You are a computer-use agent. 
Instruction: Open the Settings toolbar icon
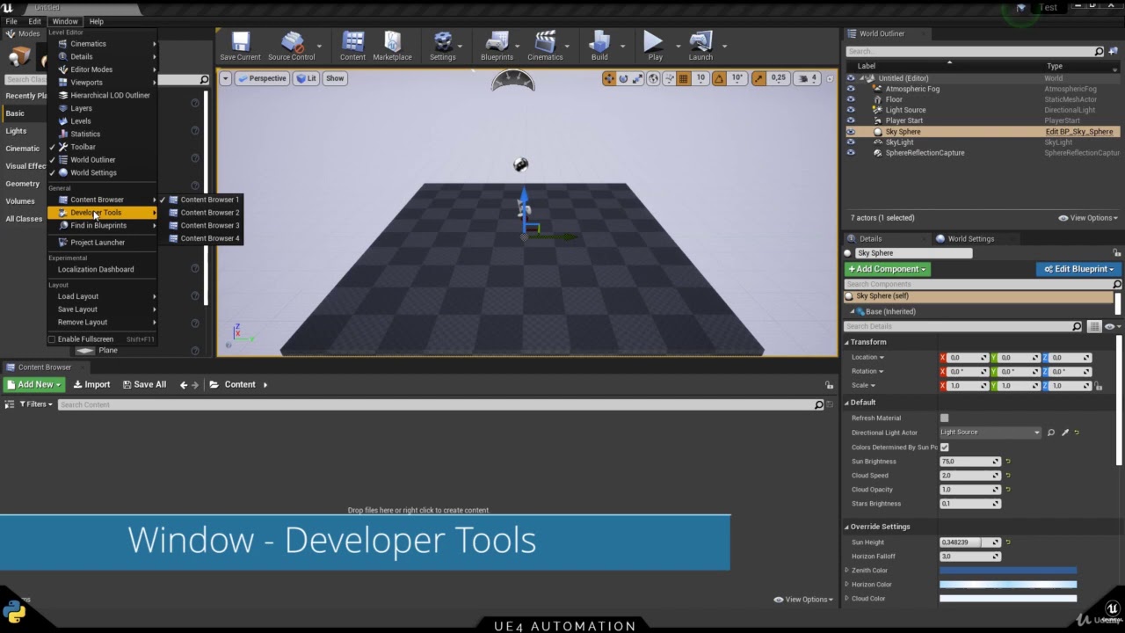coord(442,46)
